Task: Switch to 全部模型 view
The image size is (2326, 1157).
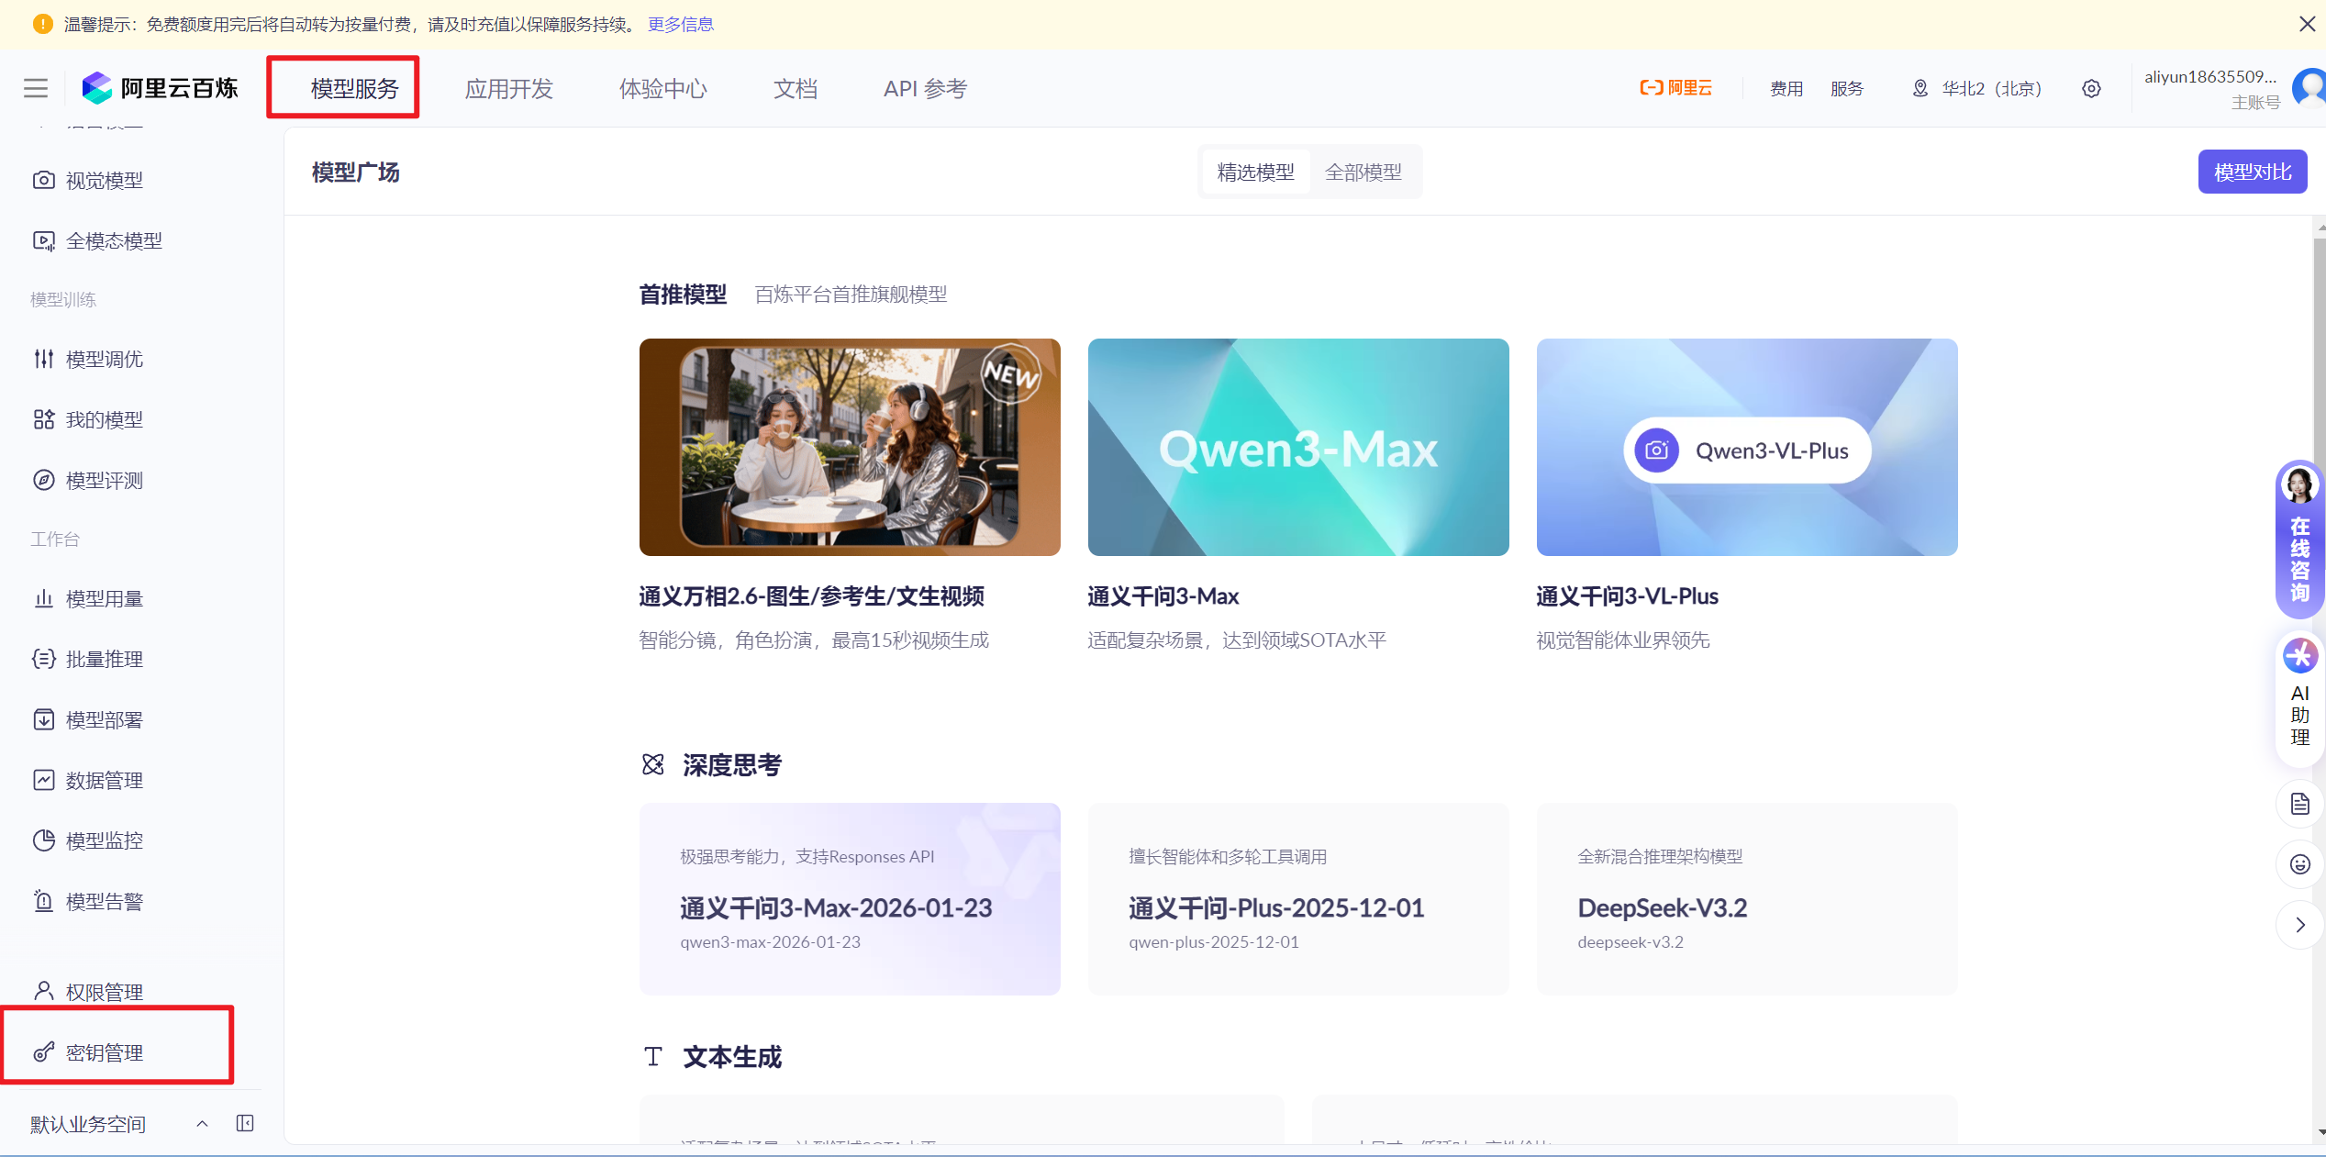Action: (1363, 172)
